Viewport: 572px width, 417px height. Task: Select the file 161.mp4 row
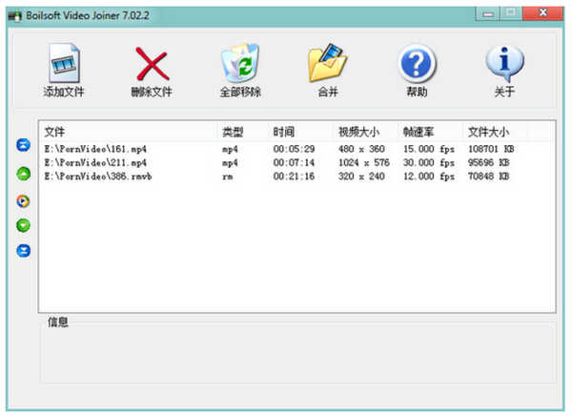click(x=296, y=149)
